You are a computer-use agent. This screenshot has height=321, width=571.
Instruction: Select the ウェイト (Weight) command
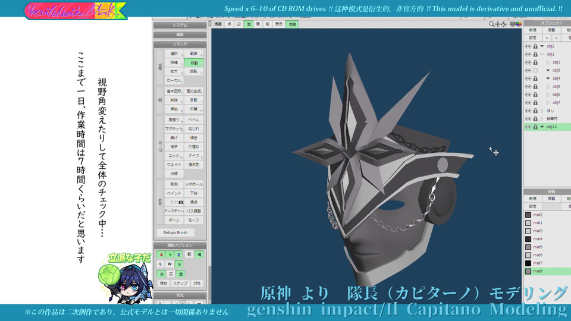tap(174, 165)
